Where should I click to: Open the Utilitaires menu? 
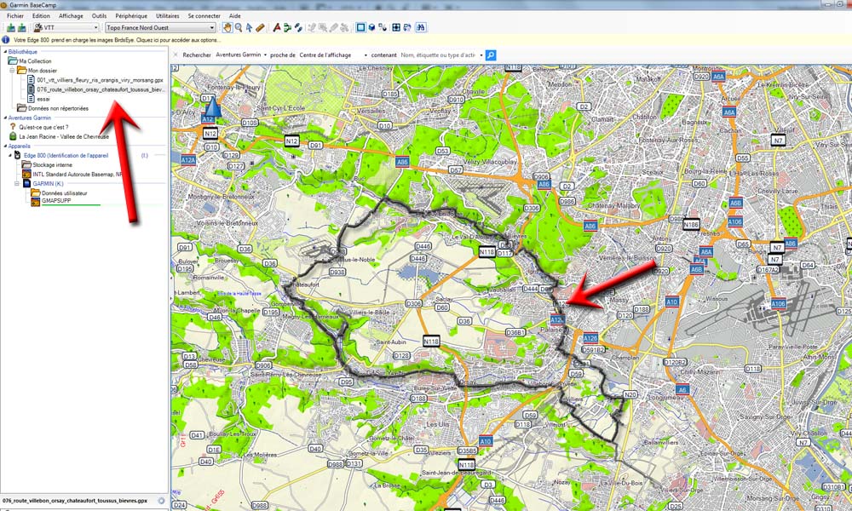(x=167, y=15)
